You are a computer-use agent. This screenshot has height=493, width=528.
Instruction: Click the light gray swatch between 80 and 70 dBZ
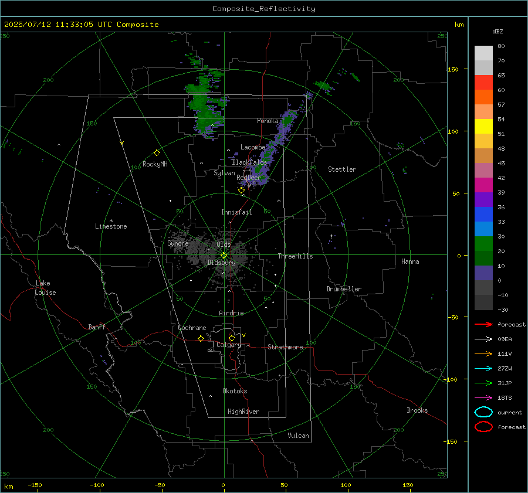pos(483,53)
